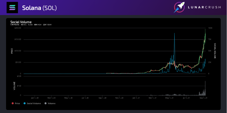
Task: Click the Social Volume chart heading
Action: coord(21,22)
